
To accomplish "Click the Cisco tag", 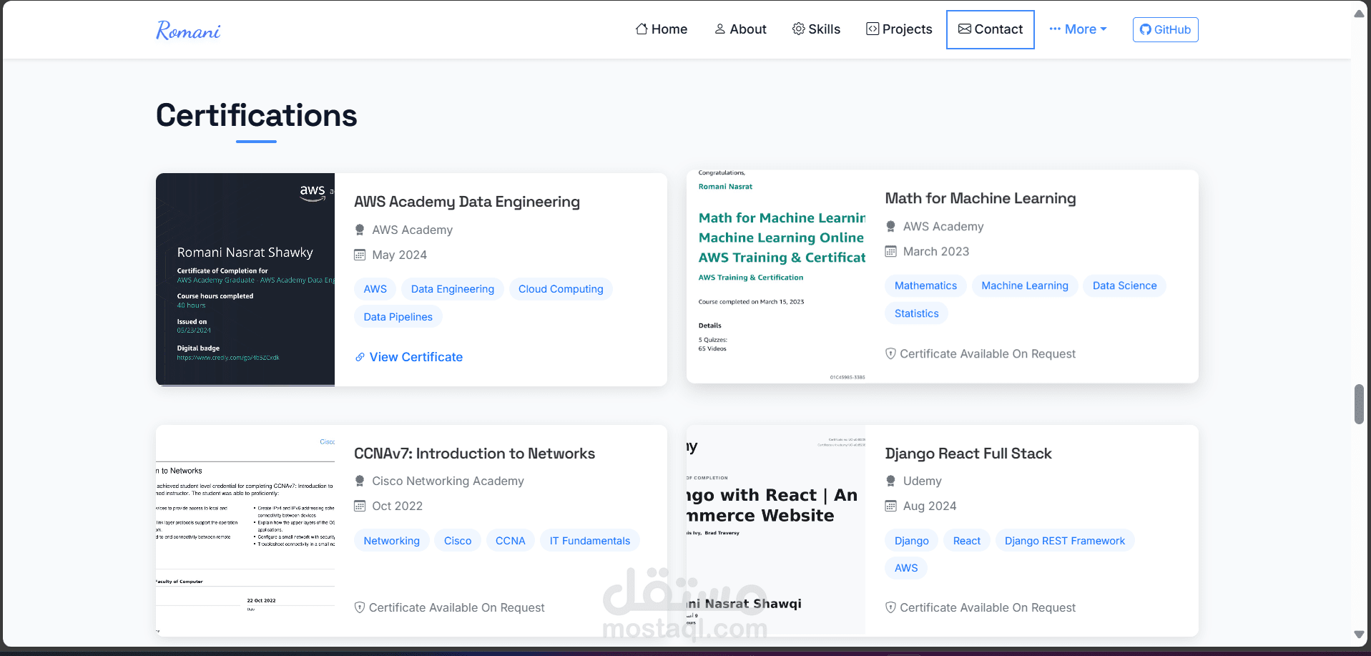I will tap(458, 541).
